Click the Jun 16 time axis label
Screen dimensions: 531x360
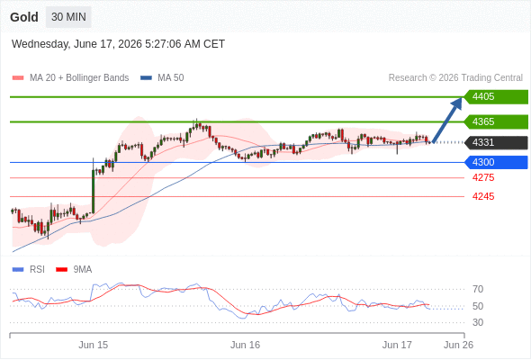click(245, 345)
